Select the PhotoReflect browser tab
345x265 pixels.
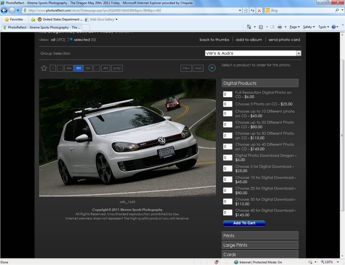(x=42, y=27)
